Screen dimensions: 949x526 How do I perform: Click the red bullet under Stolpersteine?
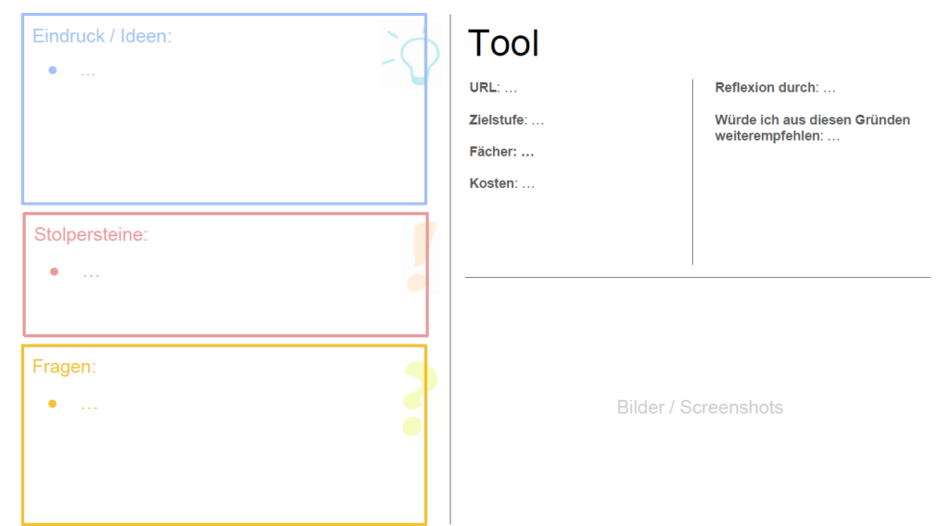pyautogui.click(x=55, y=272)
